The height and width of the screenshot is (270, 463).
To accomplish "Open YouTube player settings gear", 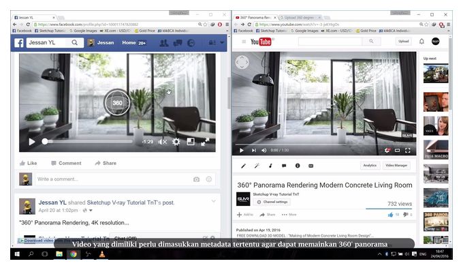I will (387, 150).
